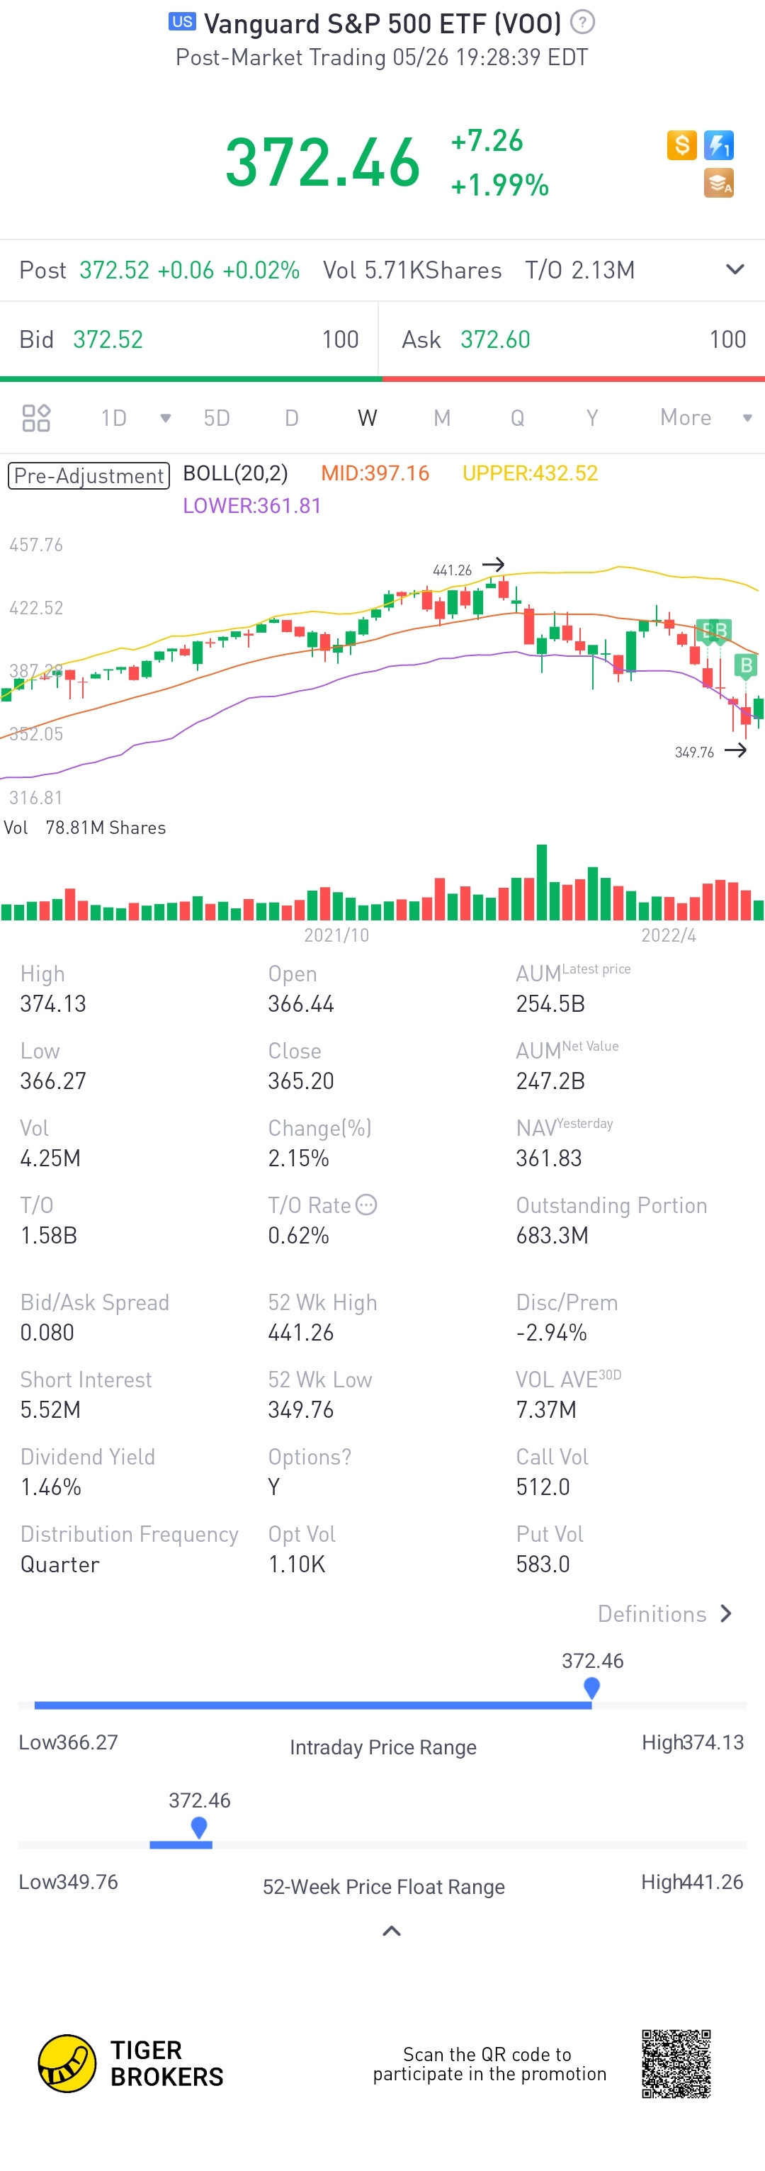Tap the Call Vol 512.0 value
This screenshot has height=2171, width=765.
click(543, 1487)
